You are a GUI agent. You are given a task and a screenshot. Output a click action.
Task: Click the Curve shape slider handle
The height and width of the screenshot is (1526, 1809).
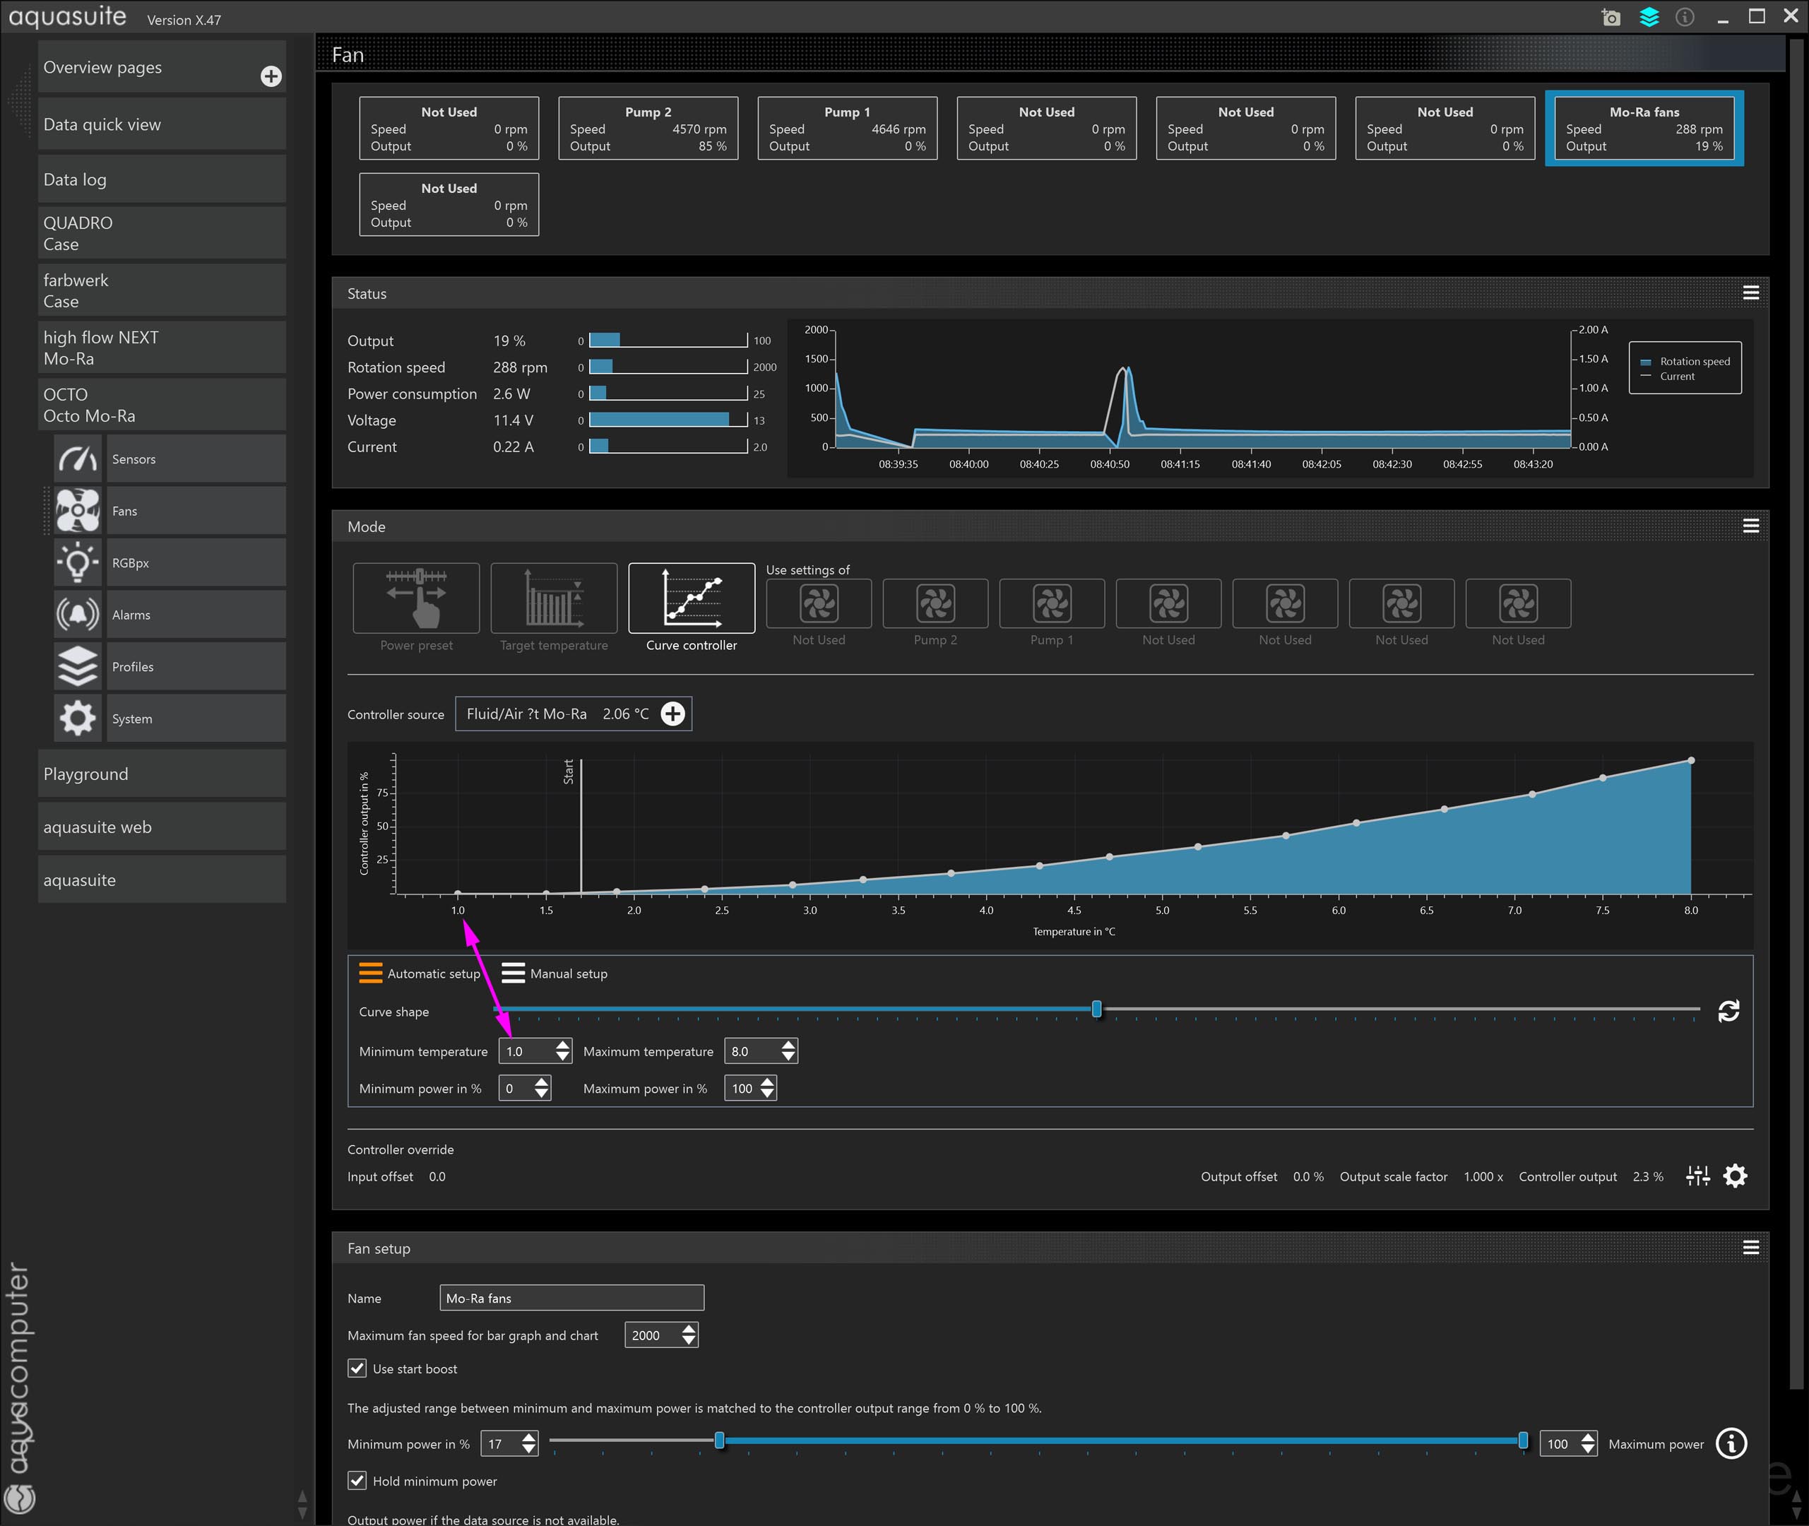1096,1009
